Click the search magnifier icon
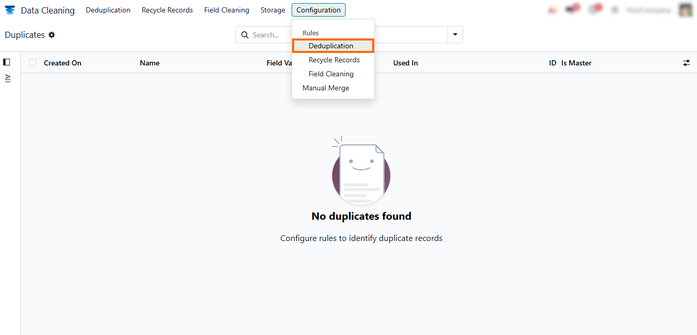 point(245,35)
